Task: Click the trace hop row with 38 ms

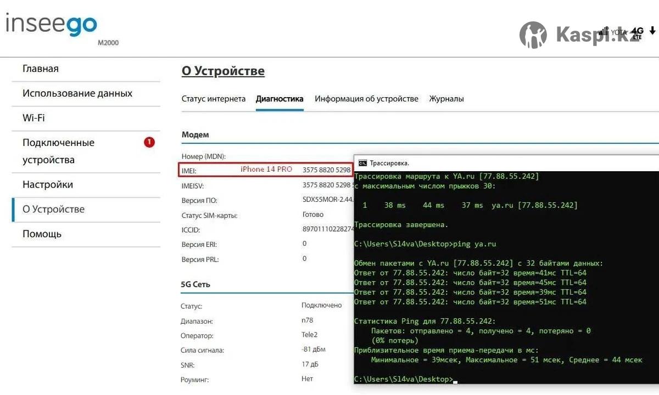Action: click(470, 205)
